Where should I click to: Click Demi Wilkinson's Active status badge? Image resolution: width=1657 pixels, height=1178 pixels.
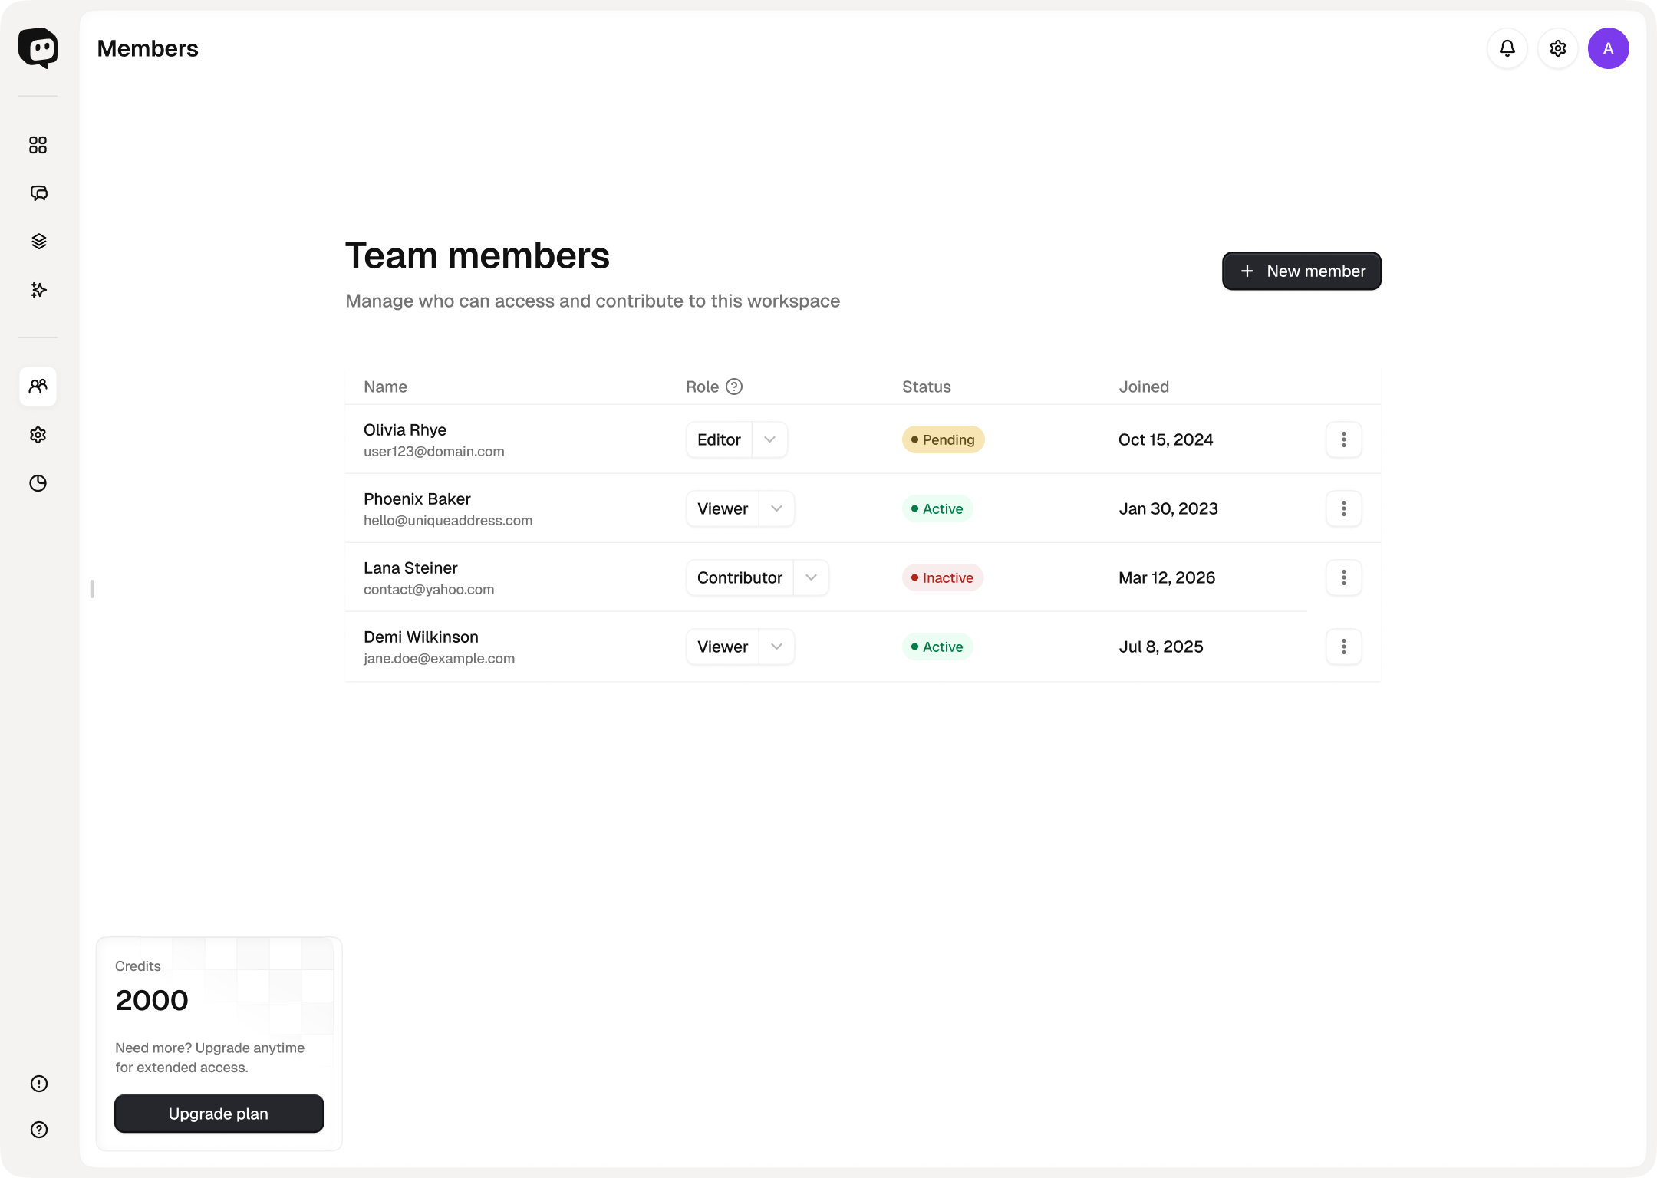pos(937,647)
